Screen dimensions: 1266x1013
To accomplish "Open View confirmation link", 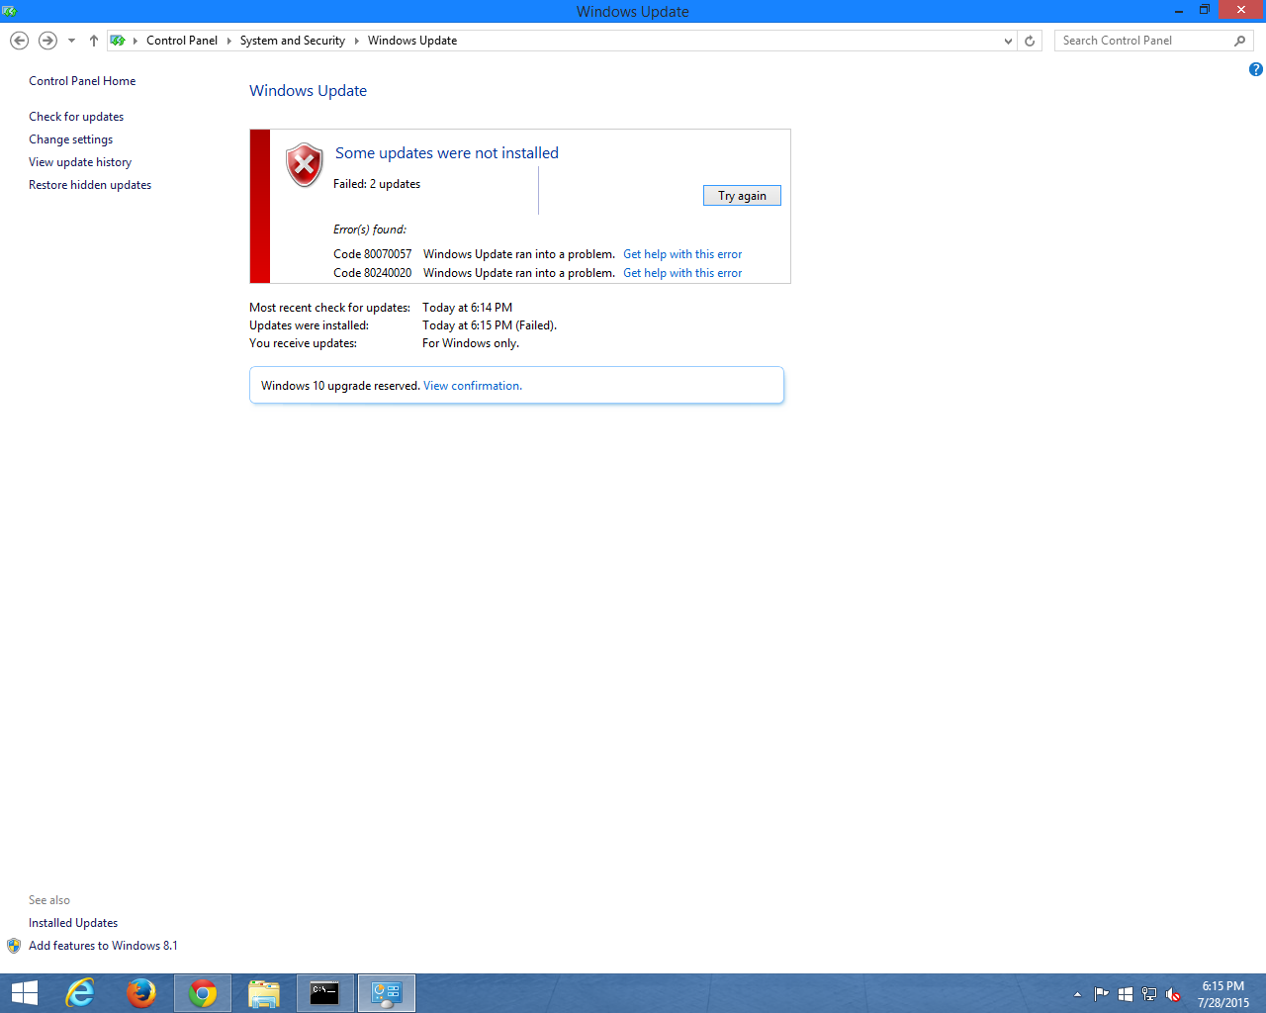I will [473, 386].
